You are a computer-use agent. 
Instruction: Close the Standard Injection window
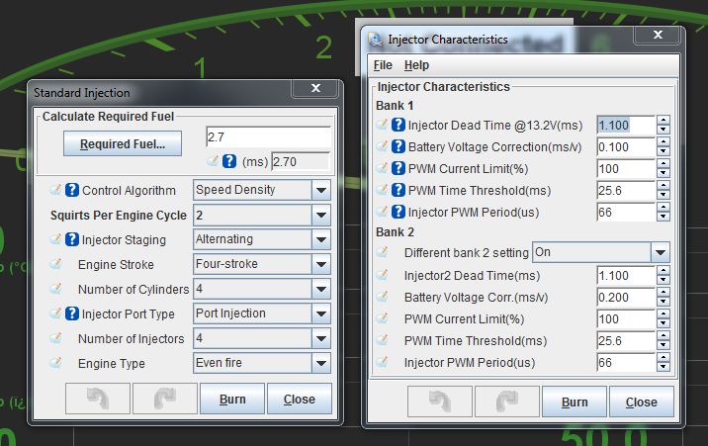tap(315, 88)
